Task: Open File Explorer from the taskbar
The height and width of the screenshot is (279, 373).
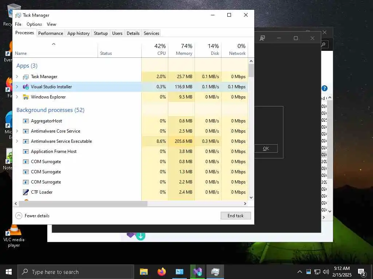Action: click(144, 272)
